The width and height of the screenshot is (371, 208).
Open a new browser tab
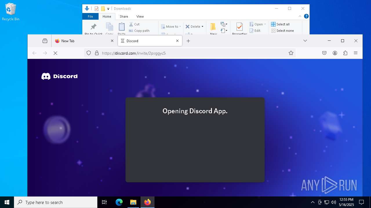[188, 41]
